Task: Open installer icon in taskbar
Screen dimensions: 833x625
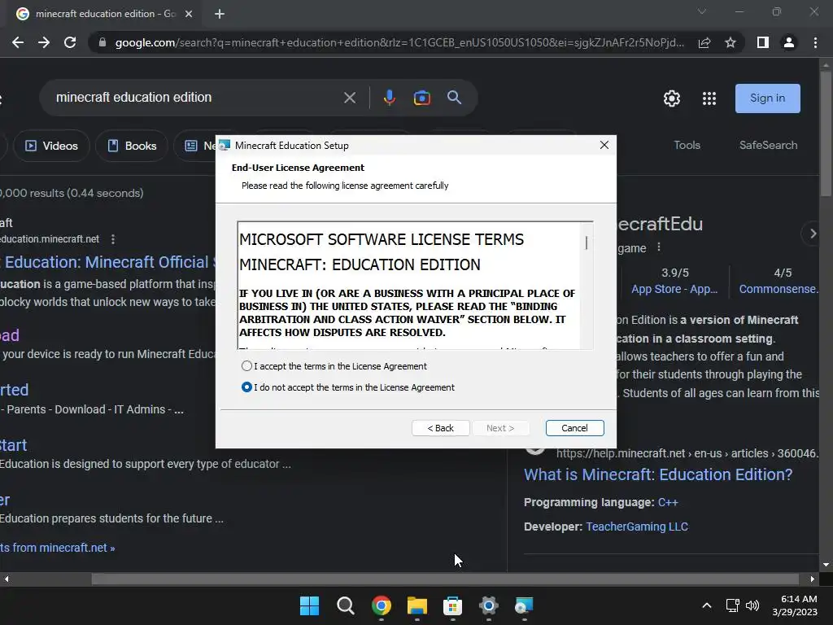Action: point(525,605)
